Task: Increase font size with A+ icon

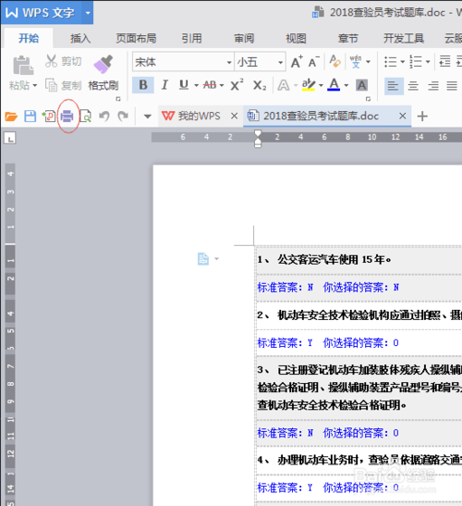Action: 297,62
